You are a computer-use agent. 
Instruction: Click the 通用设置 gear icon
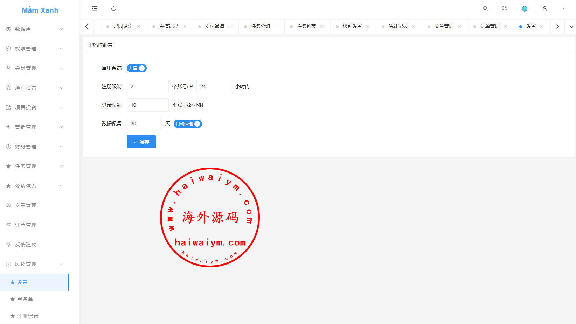click(8, 88)
